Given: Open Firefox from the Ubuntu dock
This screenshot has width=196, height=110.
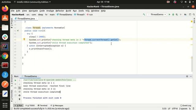Looking at the screenshot, I should (x=5, y=9).
